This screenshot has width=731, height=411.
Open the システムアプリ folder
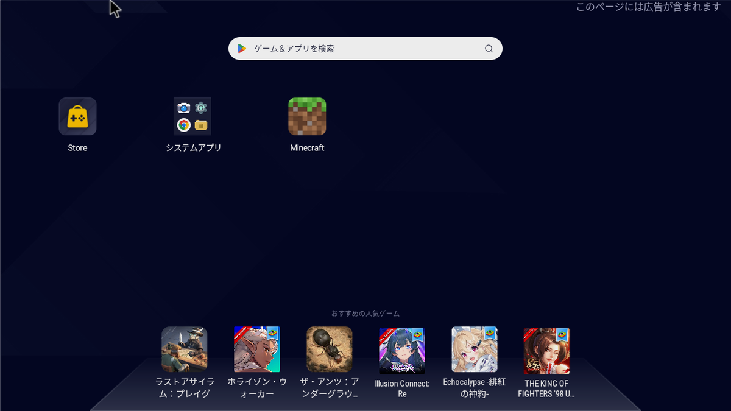[x=192, y=116]
